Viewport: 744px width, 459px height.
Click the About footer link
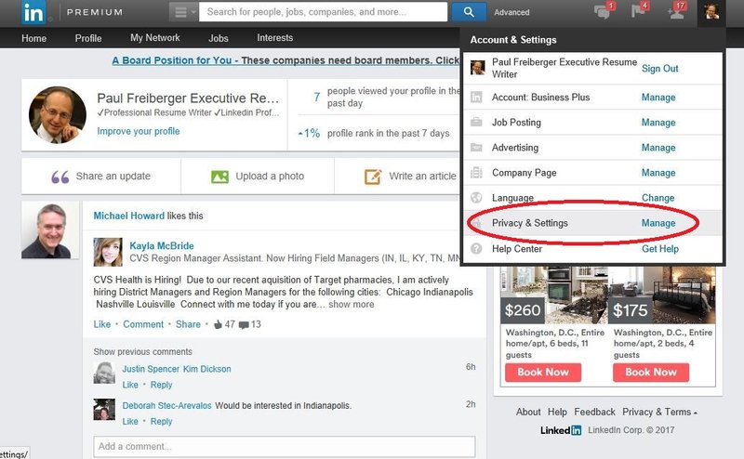click(x=528, y=412)
